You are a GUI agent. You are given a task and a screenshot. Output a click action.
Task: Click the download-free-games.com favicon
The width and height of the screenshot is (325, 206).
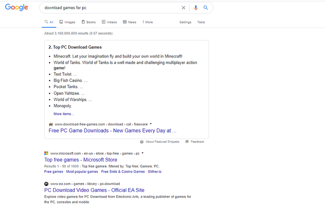(x=51, y=124)
